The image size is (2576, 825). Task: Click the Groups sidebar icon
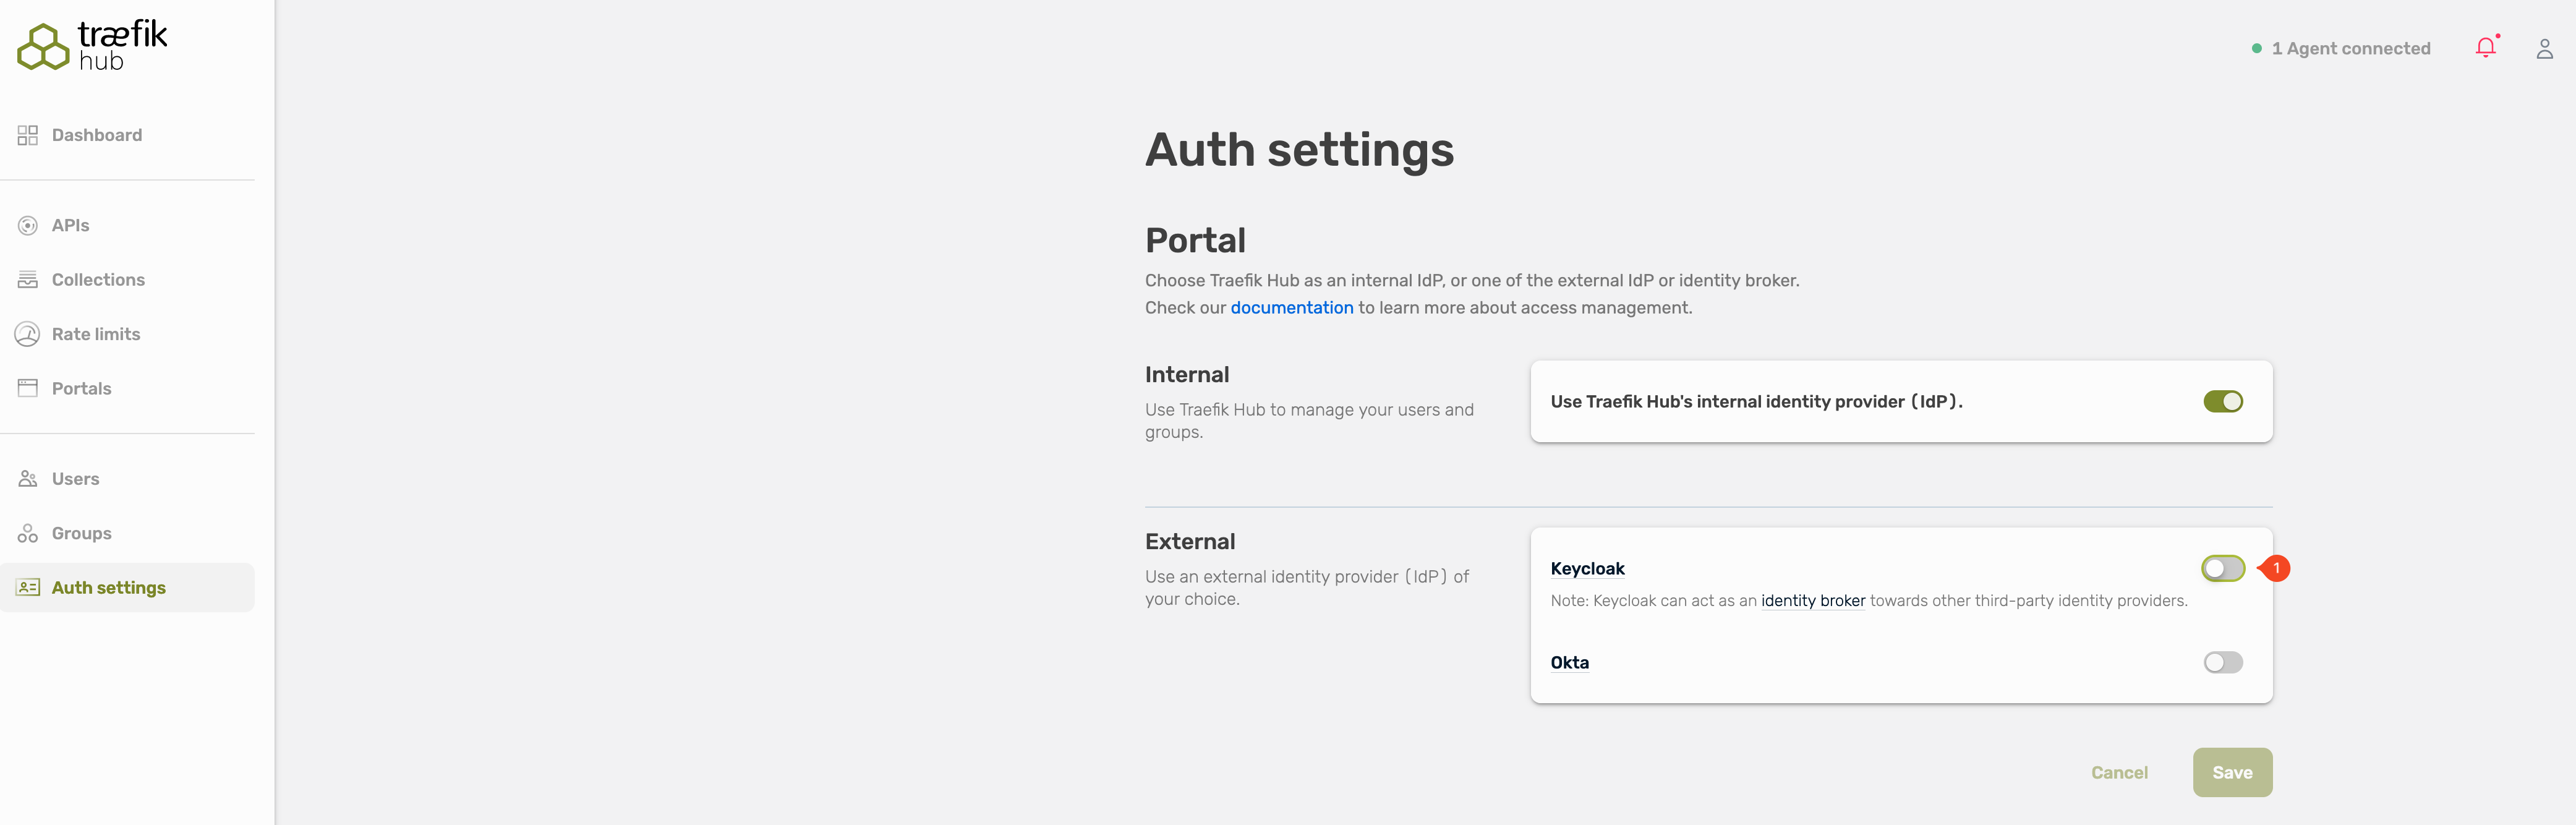pyautogui.click(x=28, y=533)
